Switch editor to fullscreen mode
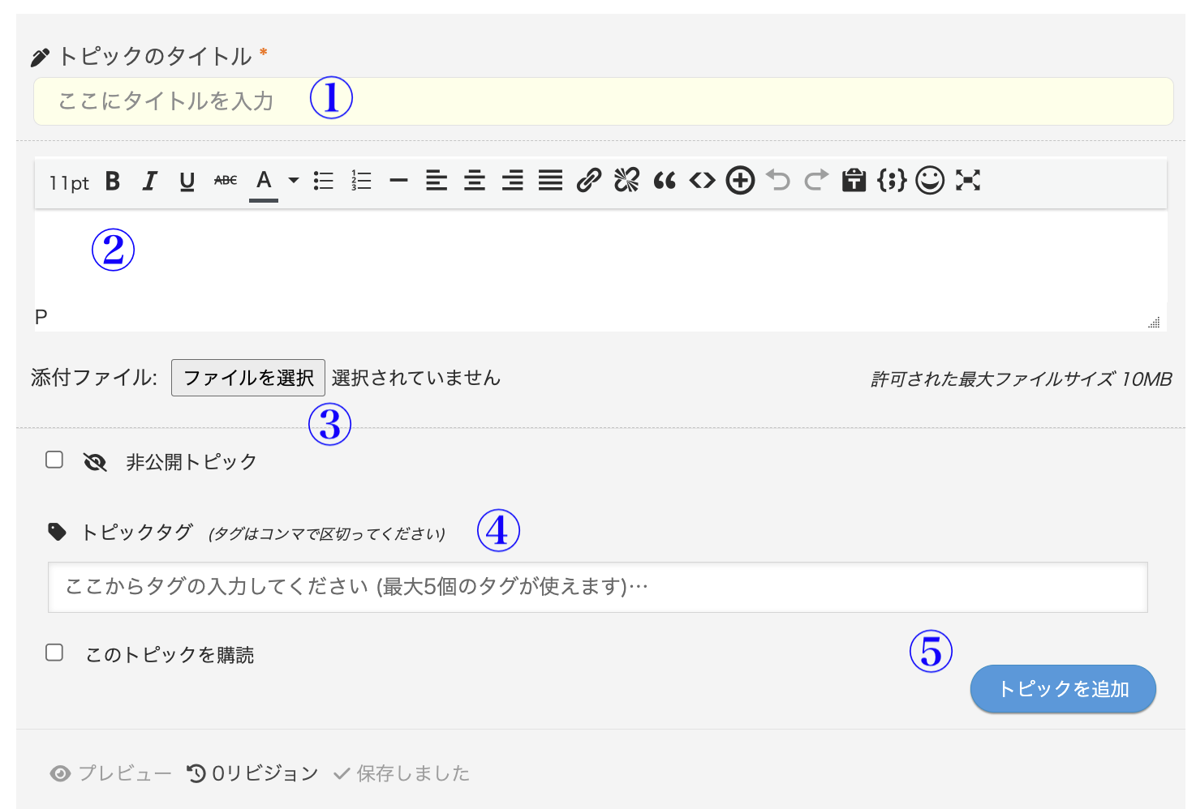 (x=968, y=181)
